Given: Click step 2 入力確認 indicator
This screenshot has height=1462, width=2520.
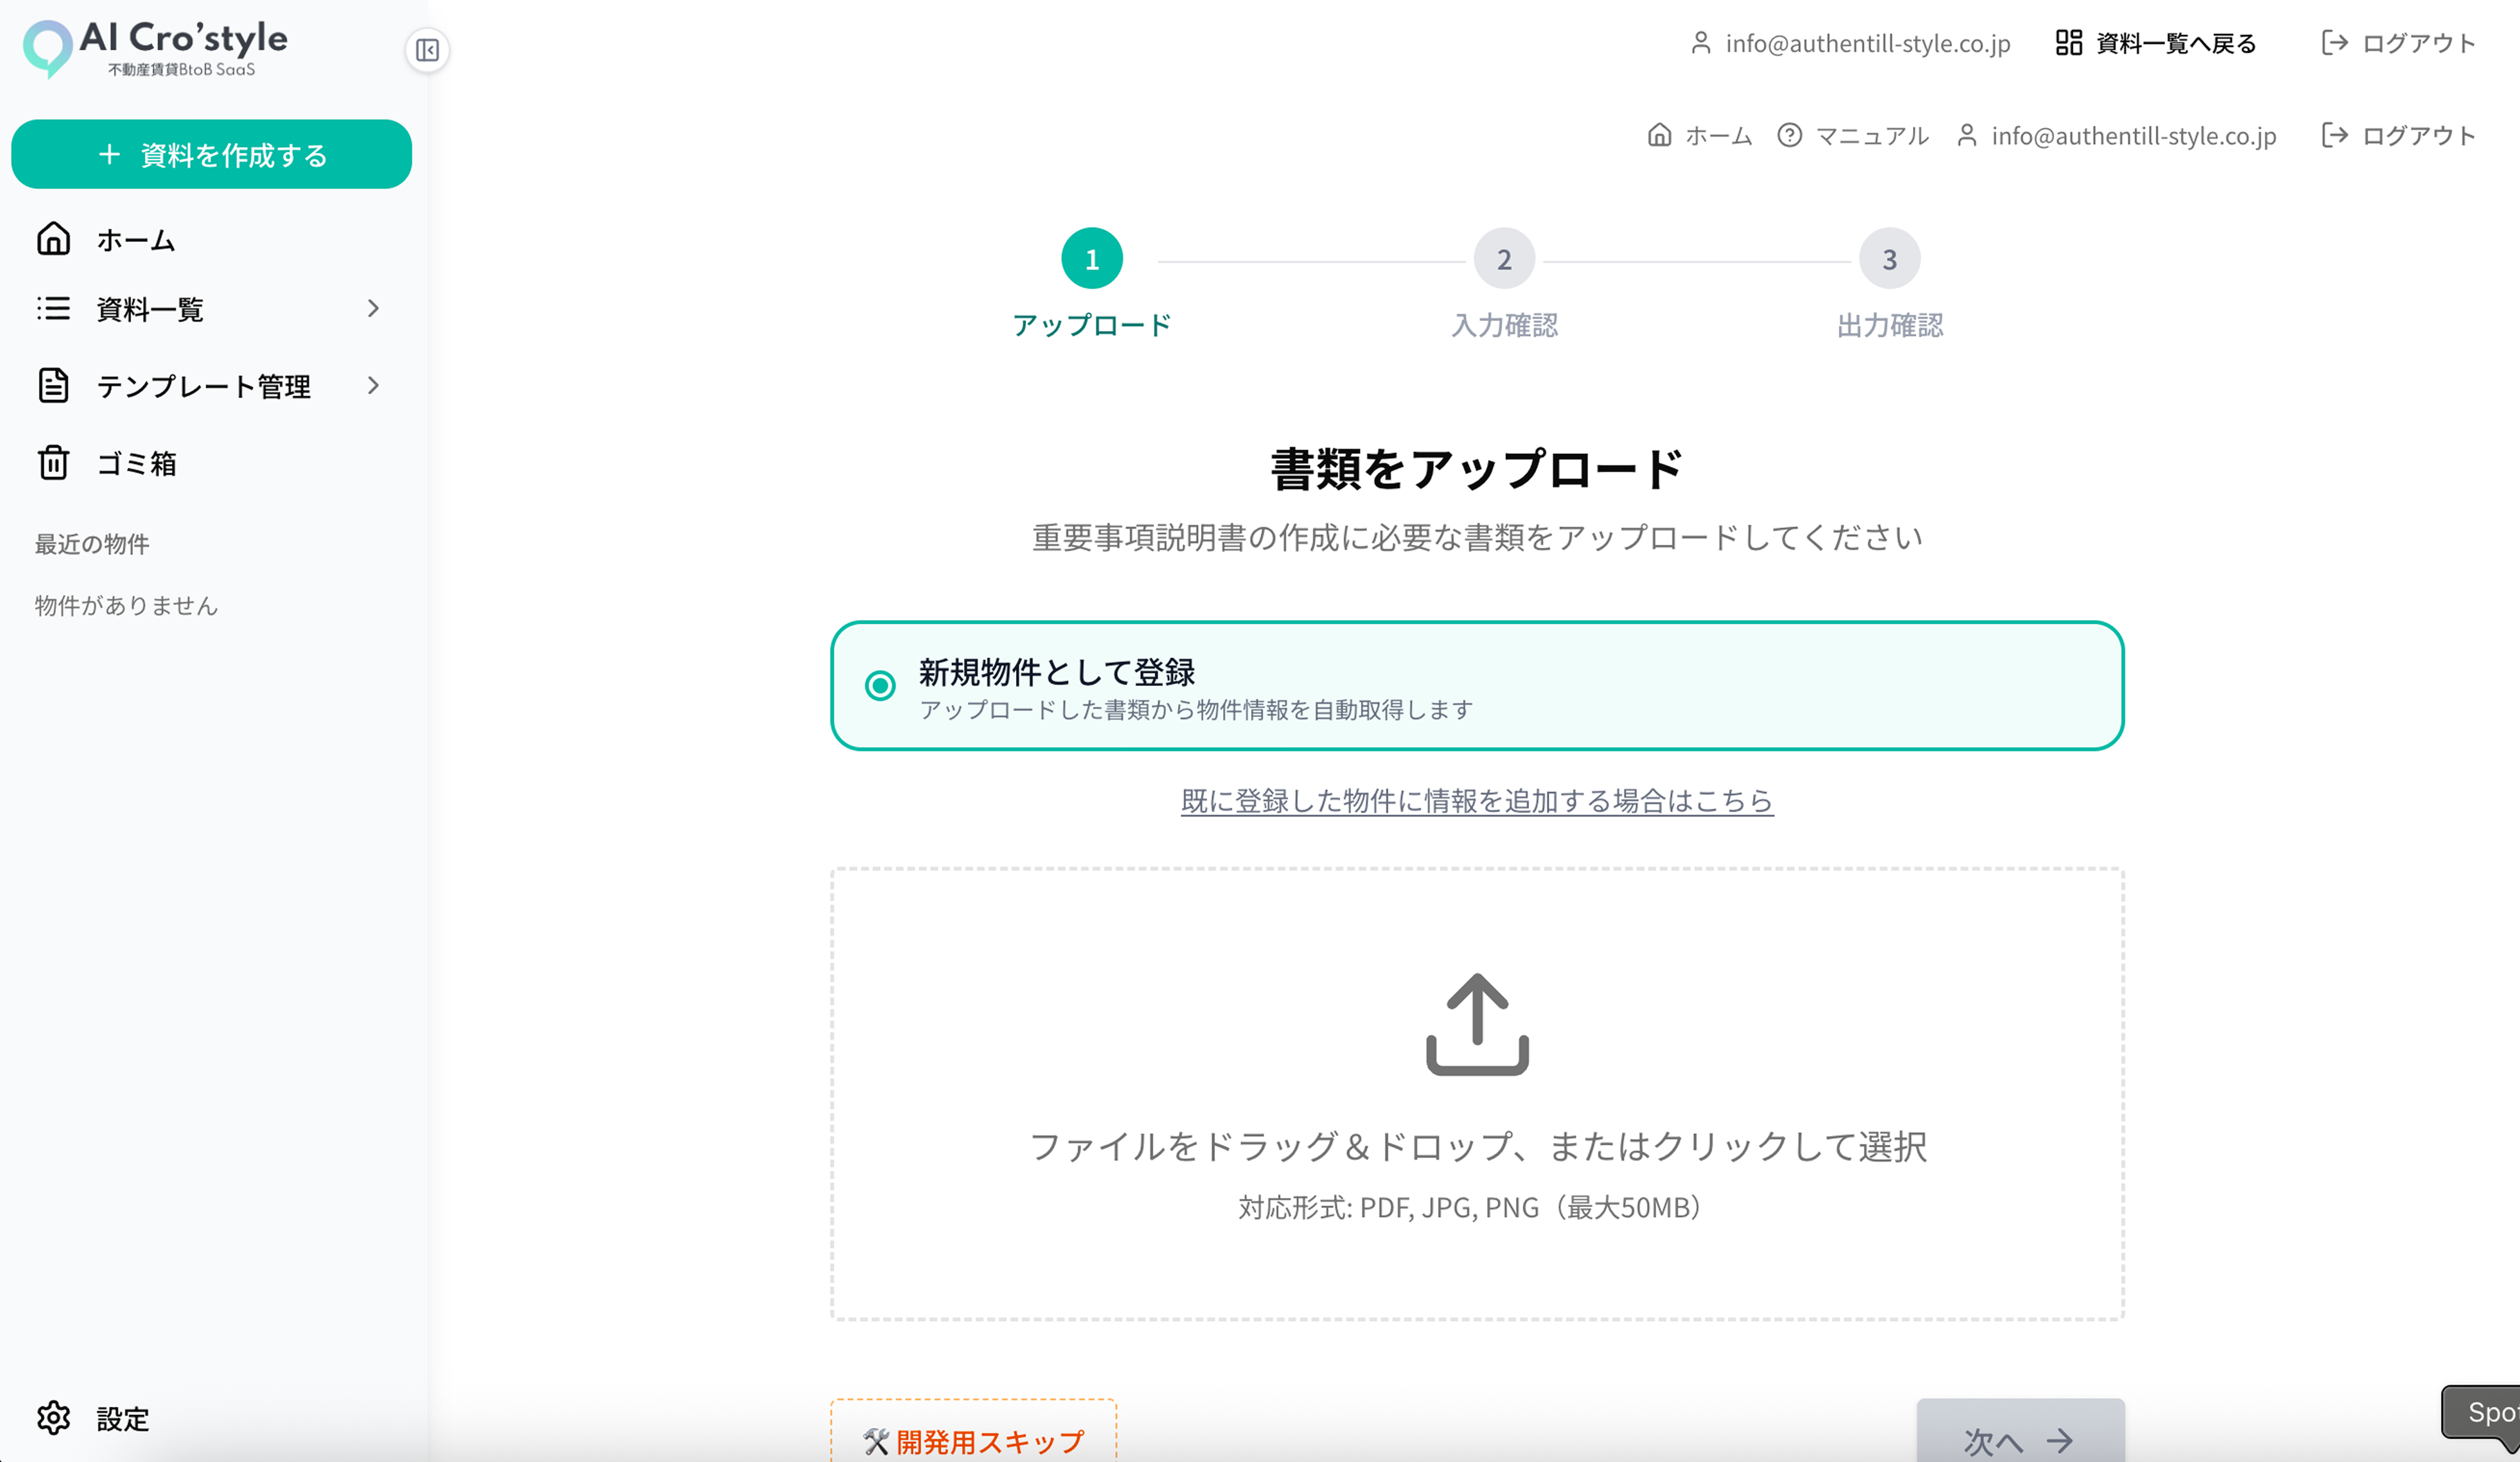Looking at the screenshot, I should click(x=1504, y=258).
